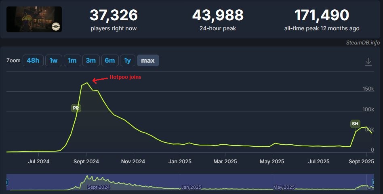Click the '24-hour peak' caption
This screenshot has height=194, width=383.
[218, 28]
